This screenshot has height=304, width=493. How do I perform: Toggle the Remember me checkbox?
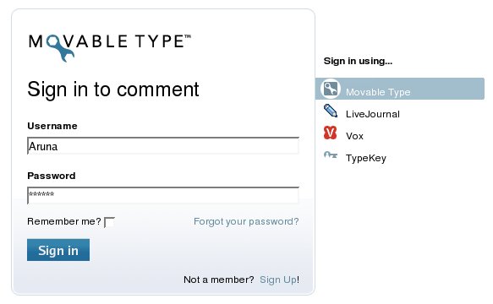109,222
